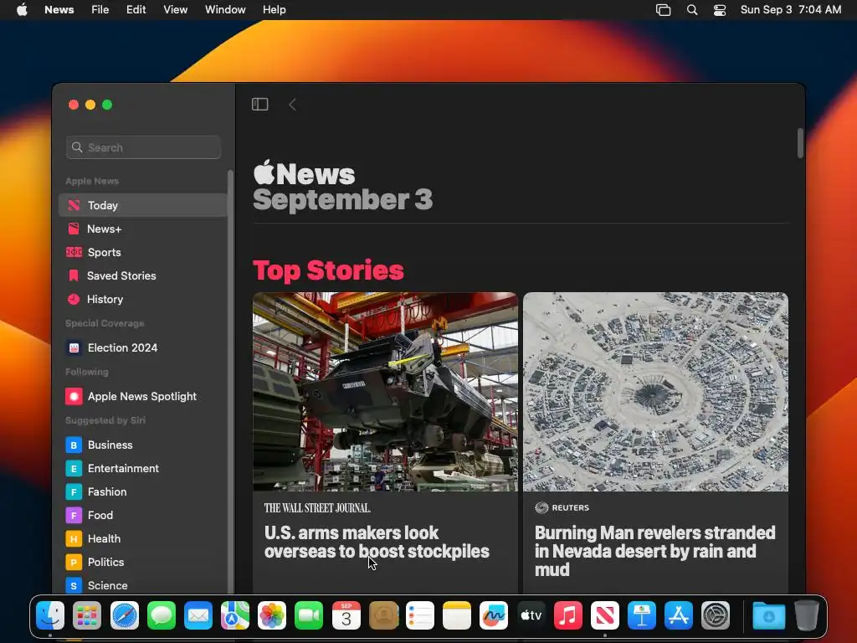
Task: Select Election 2024 special coverage icon
Action: point(74,347)
